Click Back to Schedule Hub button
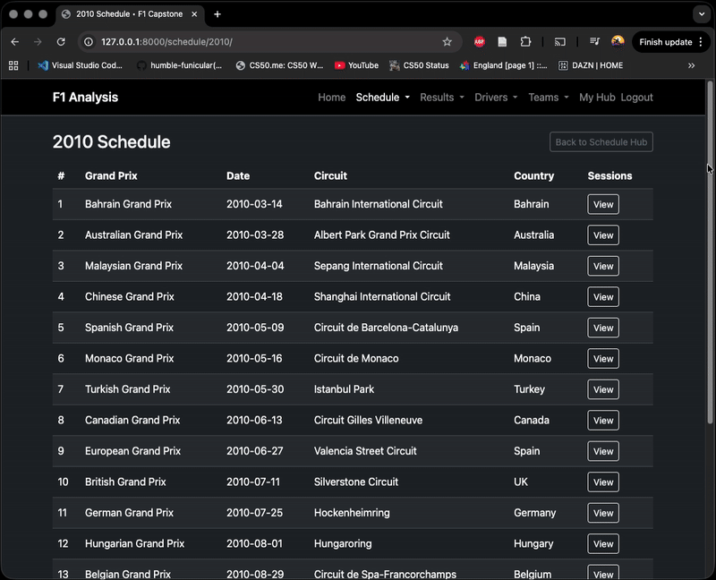Screen dimensions: 716x580 click(x=601, y=142)
